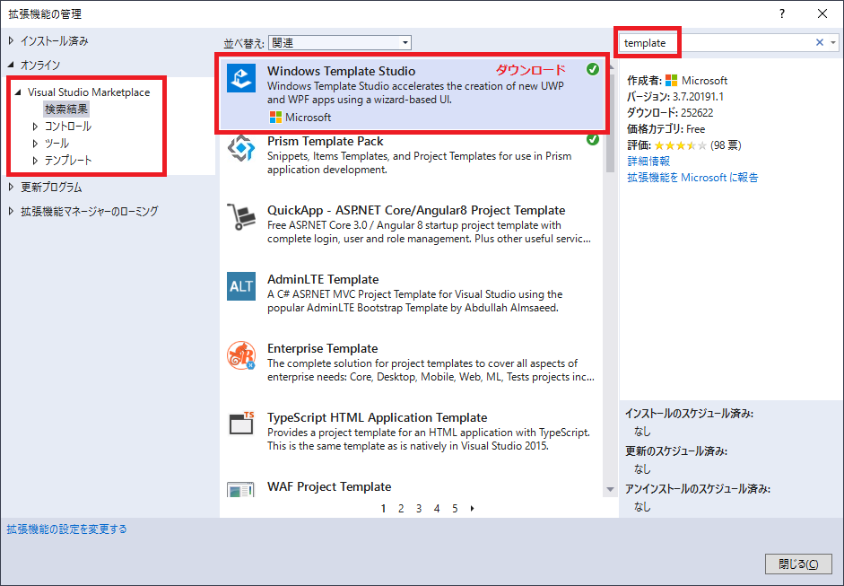Expand the インストール済み node
This screenshot has width=844, height=586.
coord(12,41)
